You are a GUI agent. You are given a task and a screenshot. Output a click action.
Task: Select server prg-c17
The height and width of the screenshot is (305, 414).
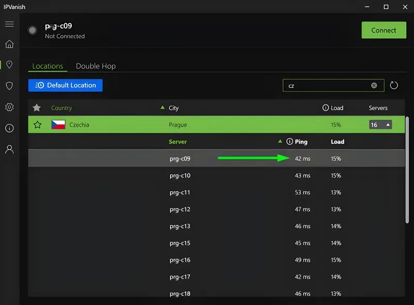click(x=216, y=277)
